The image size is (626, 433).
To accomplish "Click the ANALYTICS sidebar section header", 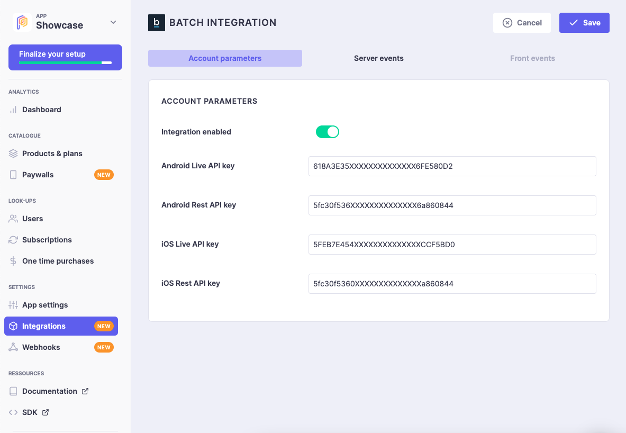I will [x=24, y=92].
